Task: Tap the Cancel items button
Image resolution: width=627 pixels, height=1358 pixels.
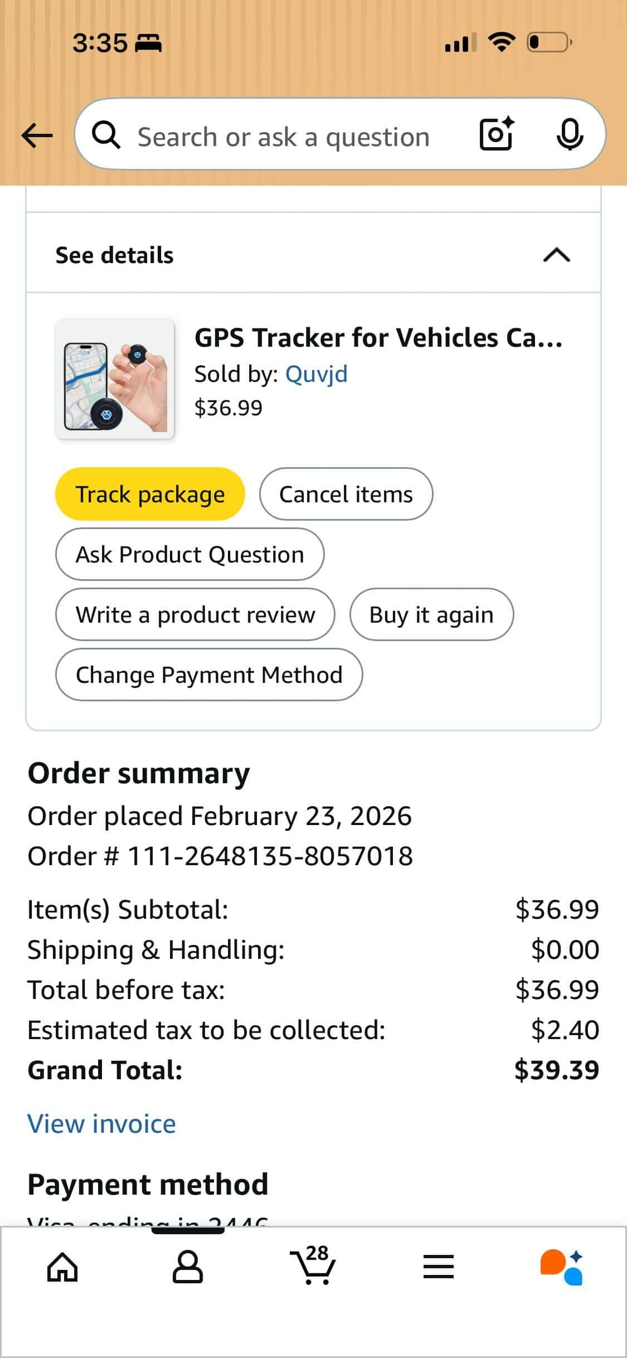Action: coord(346,494)
